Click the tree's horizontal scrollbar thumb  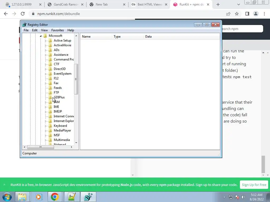[x=40, y=147]
